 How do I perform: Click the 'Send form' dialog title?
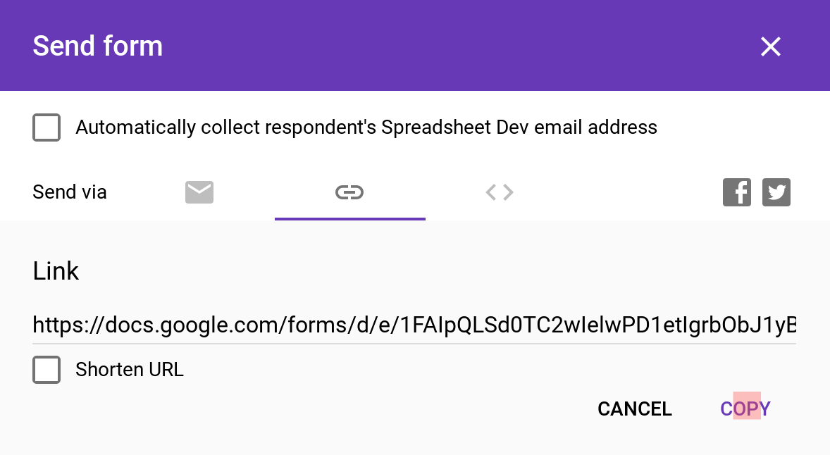pyautogui.click(x=98, y=46)
